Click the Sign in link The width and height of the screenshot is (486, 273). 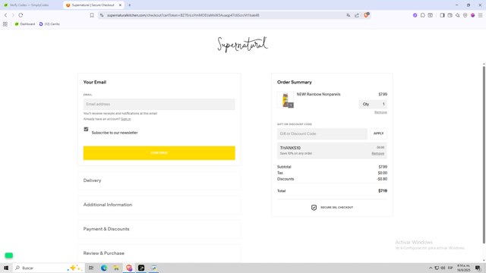125,119
